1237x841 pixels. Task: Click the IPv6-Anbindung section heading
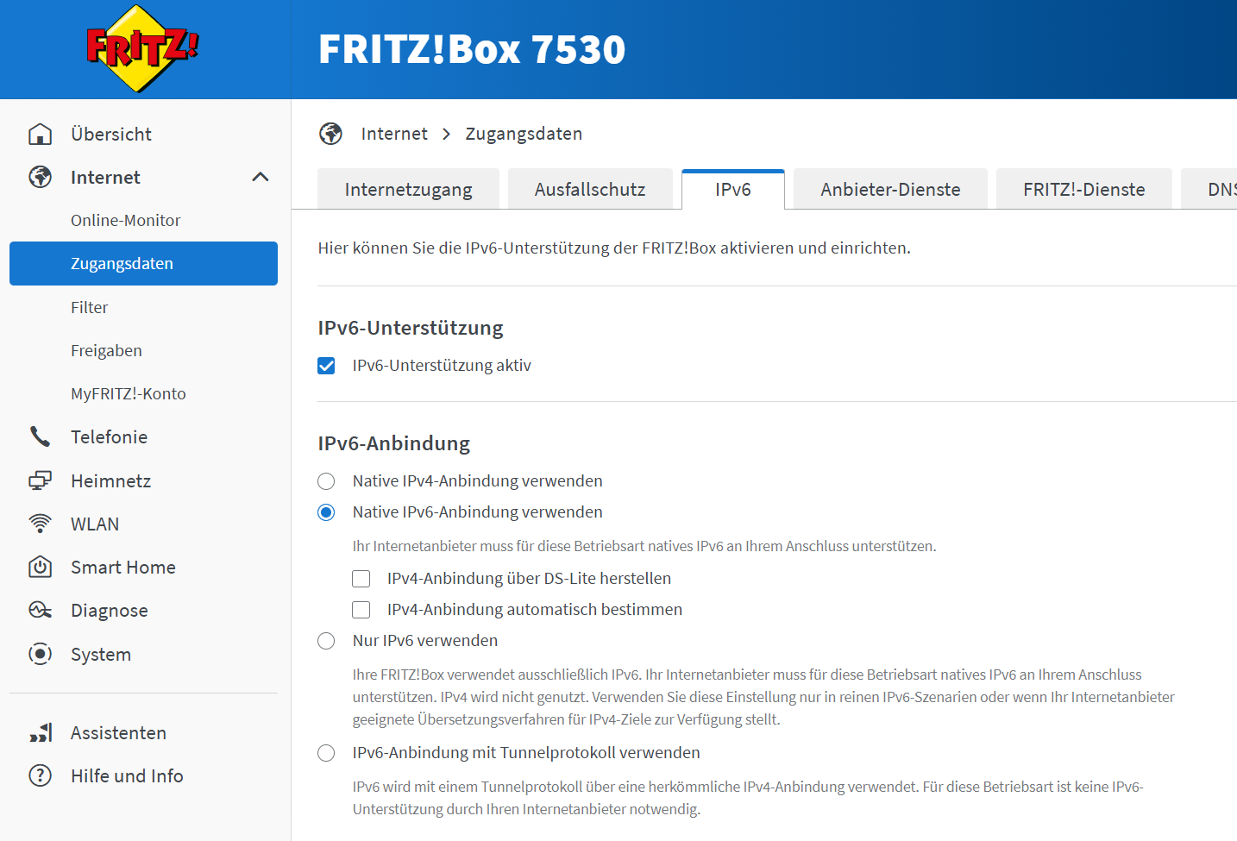pos(394,443)
